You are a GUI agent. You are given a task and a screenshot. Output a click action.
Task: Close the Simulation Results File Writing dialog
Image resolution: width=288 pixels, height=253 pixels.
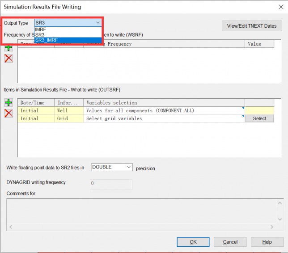tap(281, 7)
